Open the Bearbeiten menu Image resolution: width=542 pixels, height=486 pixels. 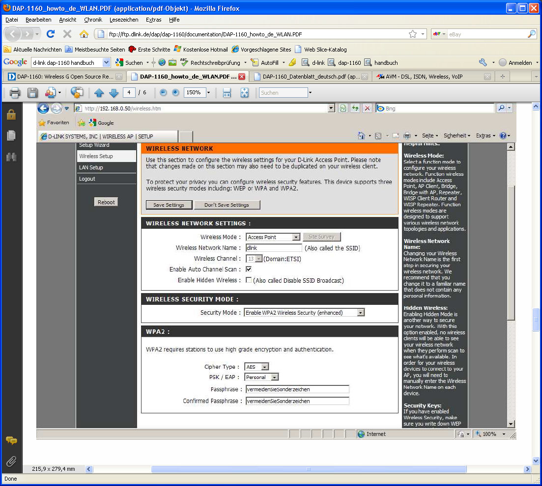tap(38, 20)
